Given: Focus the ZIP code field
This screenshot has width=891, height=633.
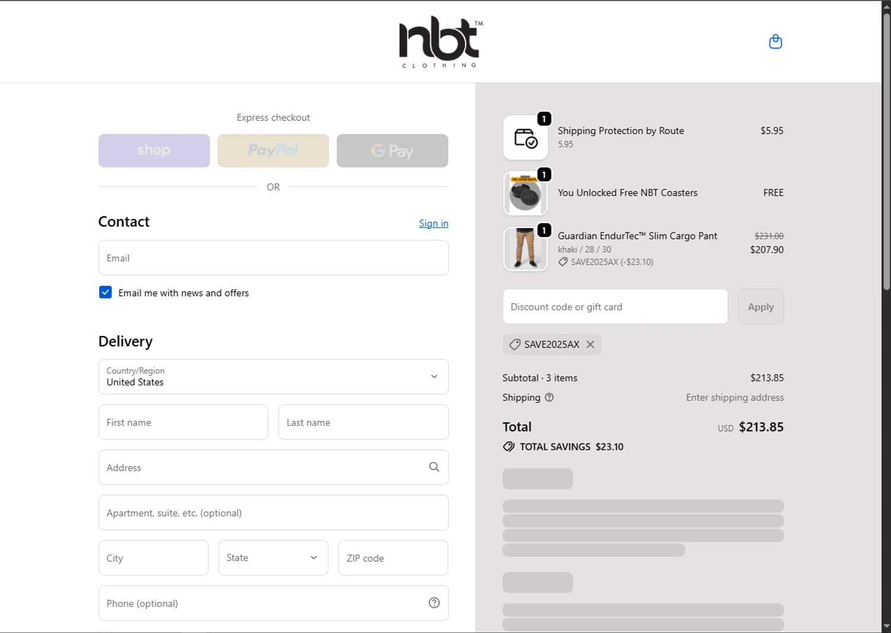Looking at the screenshot, I should (393, 558).
